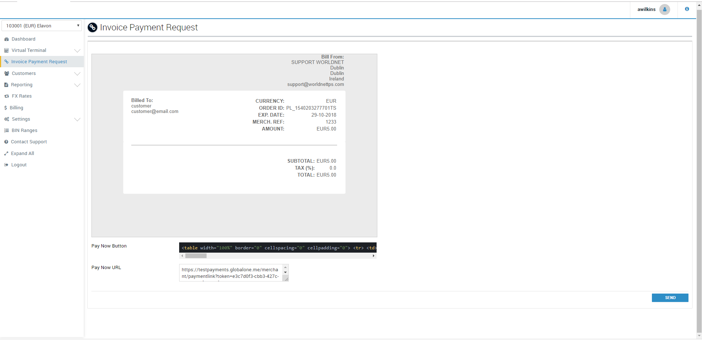702x340 pixels.
Task: Click the BIN Ranges list icon
Action: [x=7, y=131]
